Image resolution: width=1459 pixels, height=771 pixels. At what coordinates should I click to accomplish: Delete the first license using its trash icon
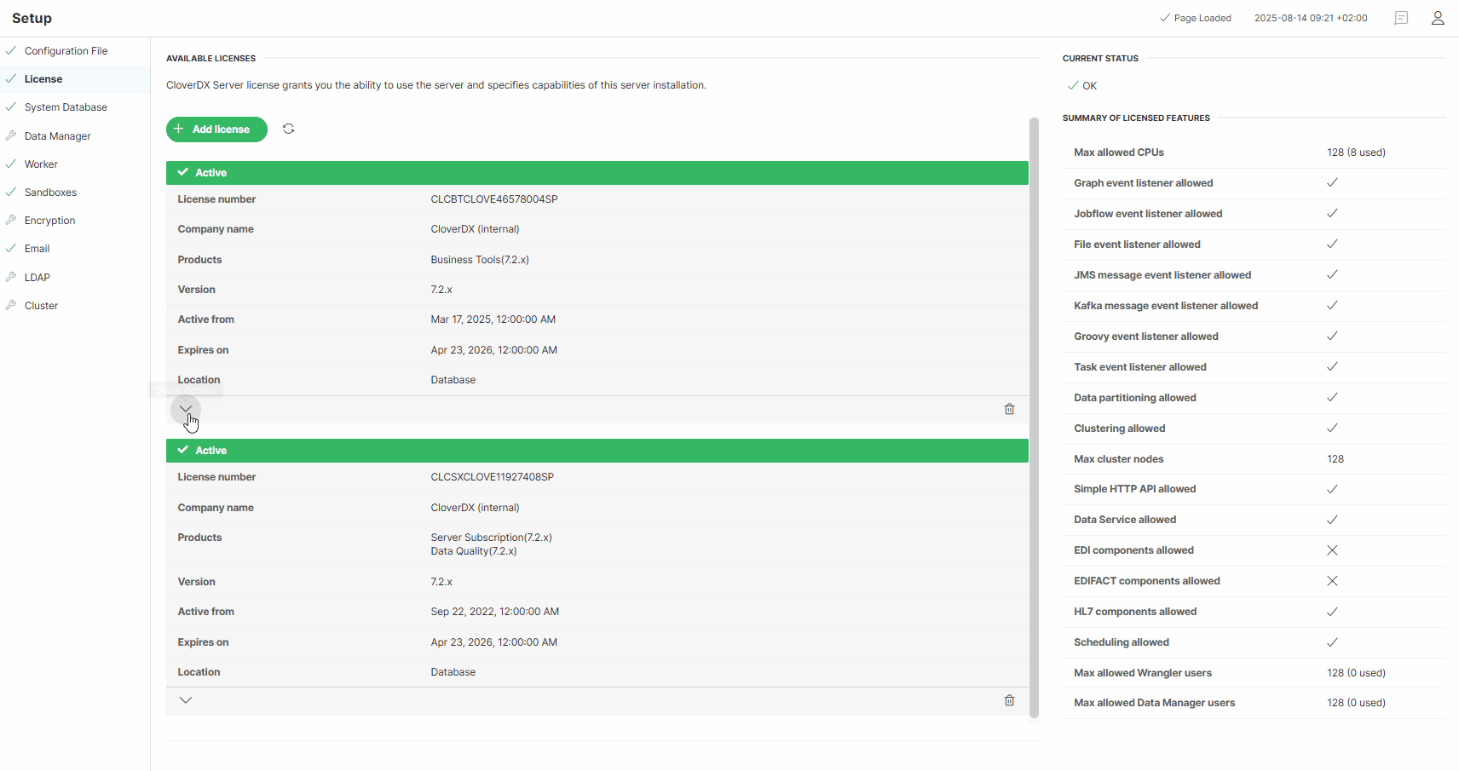[x=1009, y=409]
